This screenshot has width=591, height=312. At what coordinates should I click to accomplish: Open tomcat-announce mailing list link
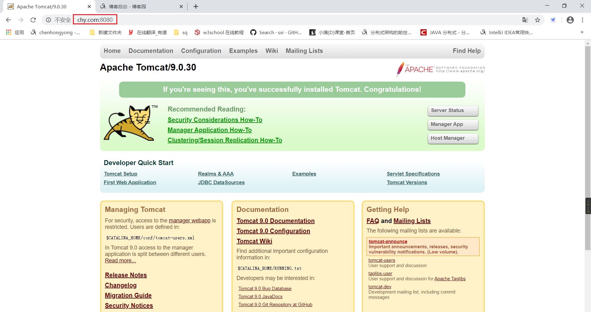click(x=388, y=241)
